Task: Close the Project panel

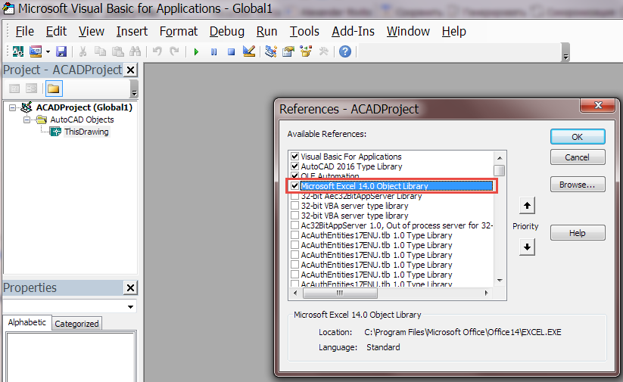Action: pyautogui.click(x=130, y=70)
